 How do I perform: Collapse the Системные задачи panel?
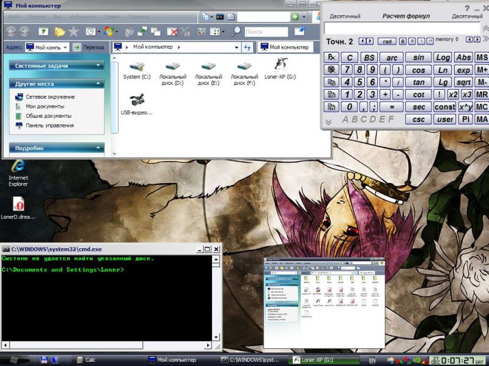click(x=99, y=65)
